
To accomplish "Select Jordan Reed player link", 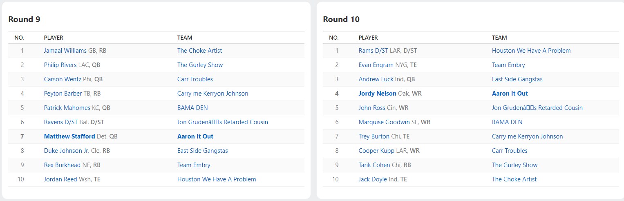I will pyautogui.click(x=60, y=179).
